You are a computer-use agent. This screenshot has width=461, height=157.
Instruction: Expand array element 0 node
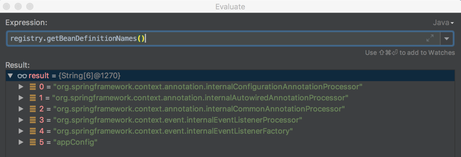[21, 87]
